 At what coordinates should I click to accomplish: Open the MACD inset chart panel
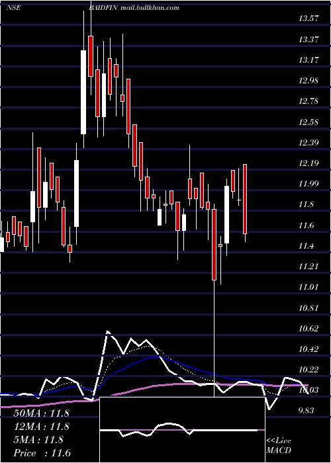pos(182,430)
